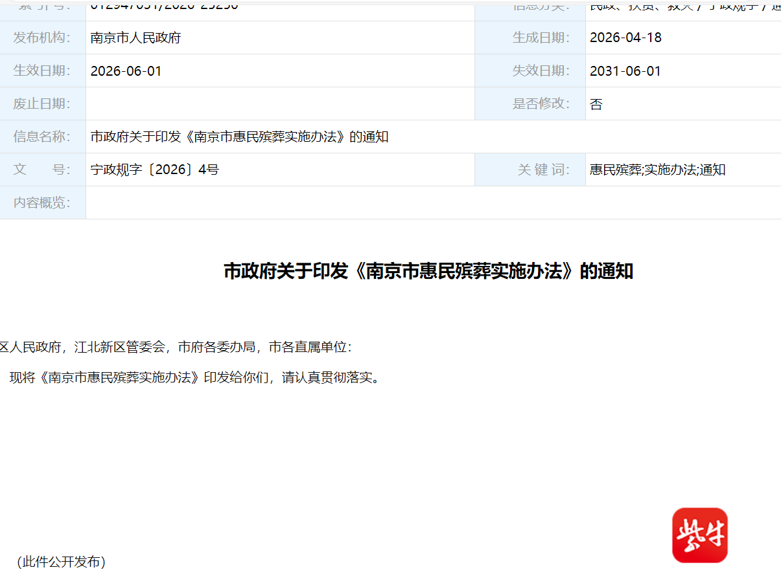The width and height of the screenshot is (781, 585).
Task: Click the document title heading 市政府关于印发…的通知
Action: (428, 271)
